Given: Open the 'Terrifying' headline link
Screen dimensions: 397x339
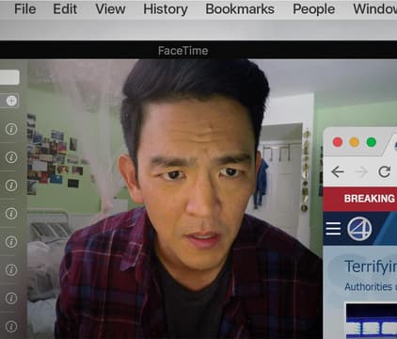Looking at the screenshot, I should click(x=371, y=266).
